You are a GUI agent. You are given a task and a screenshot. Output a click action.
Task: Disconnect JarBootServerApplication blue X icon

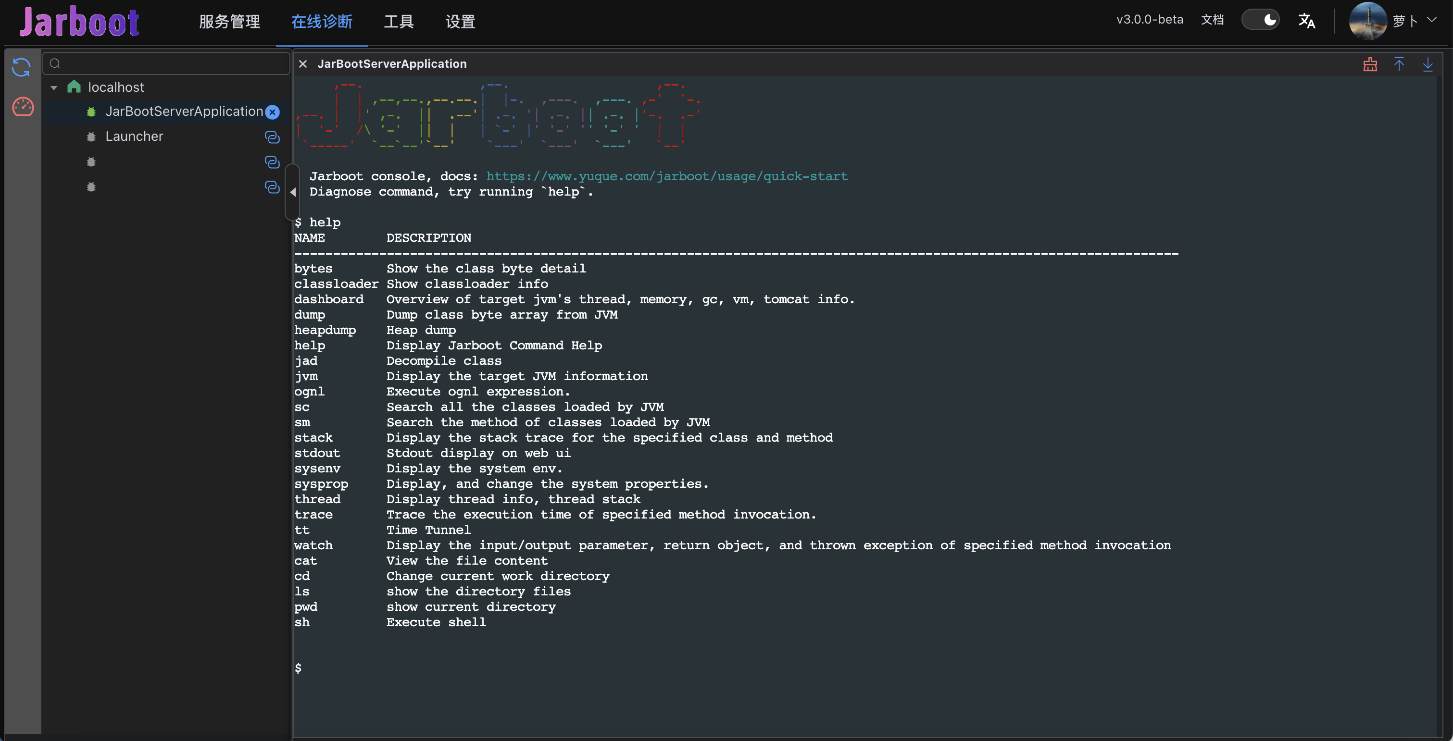(x=272, y=111)
